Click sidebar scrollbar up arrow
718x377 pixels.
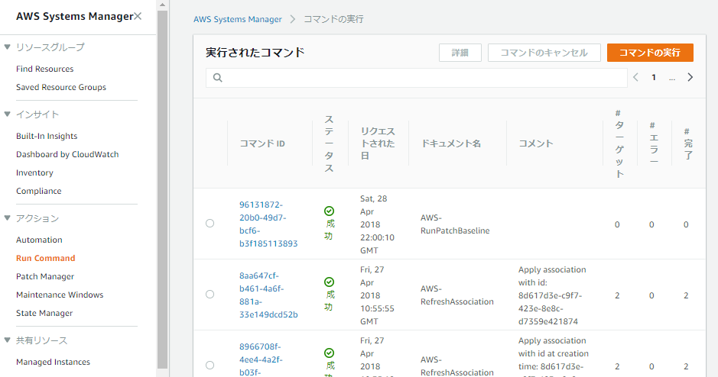[x=163, y=5]
